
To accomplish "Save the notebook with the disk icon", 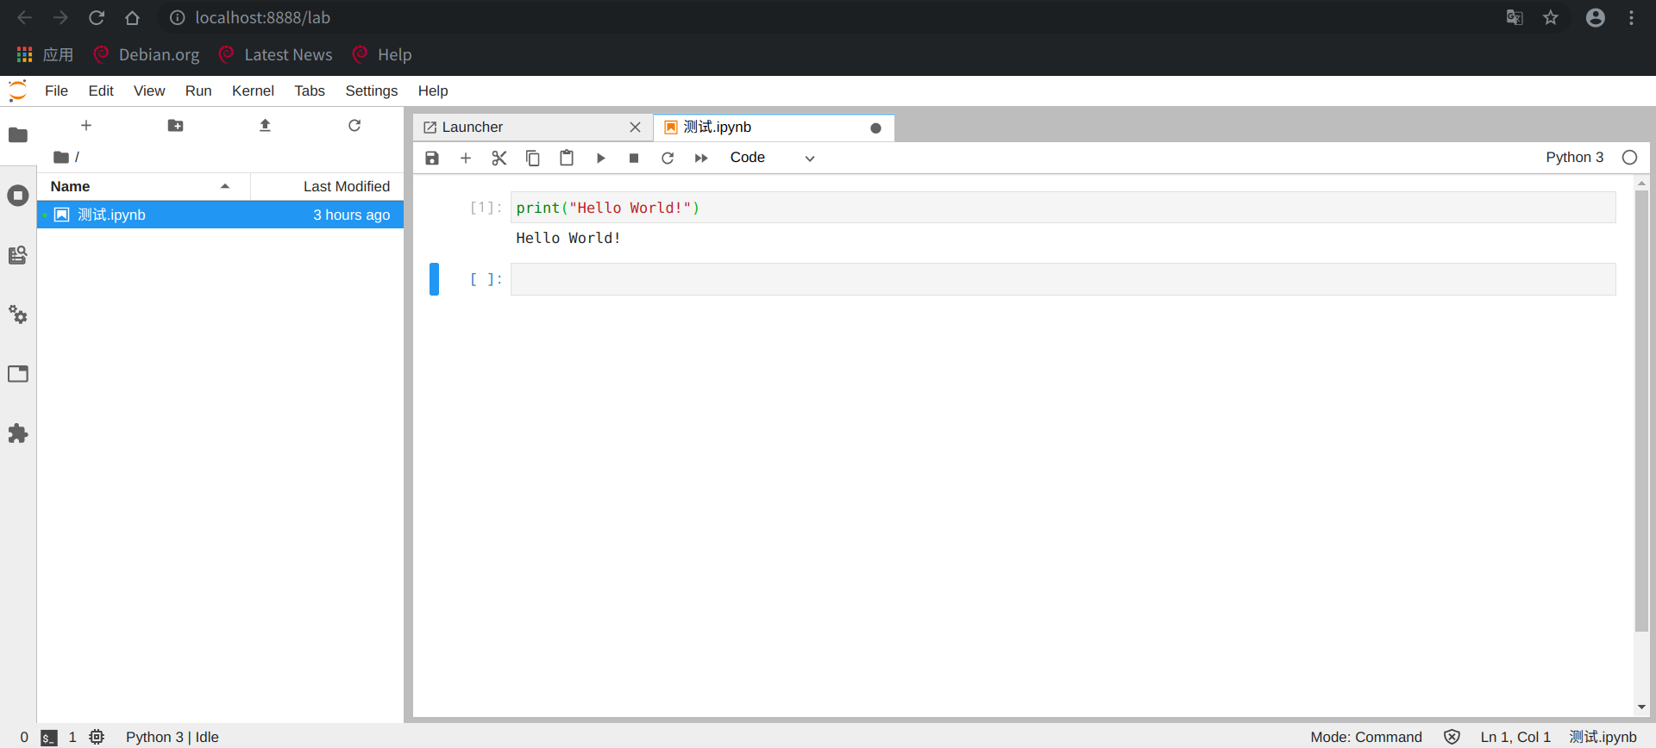I will (x=432, y=158).
